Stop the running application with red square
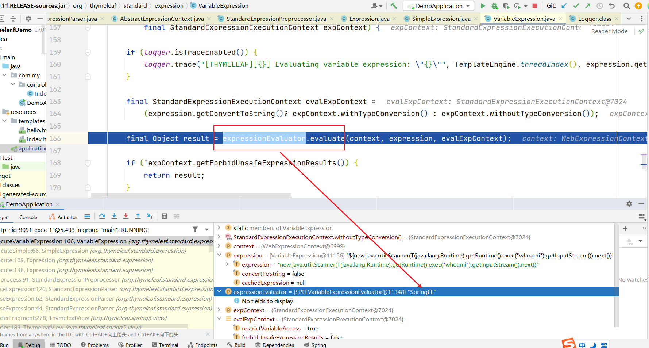Image resolution: width=649 pixels, height=348 pixels. 535,6
